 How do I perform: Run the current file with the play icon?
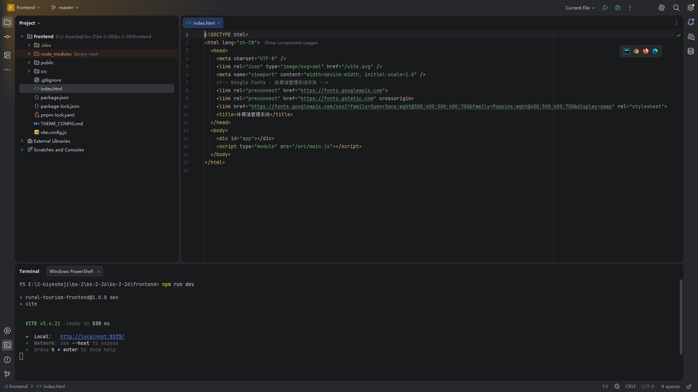[x=605, y=8]
